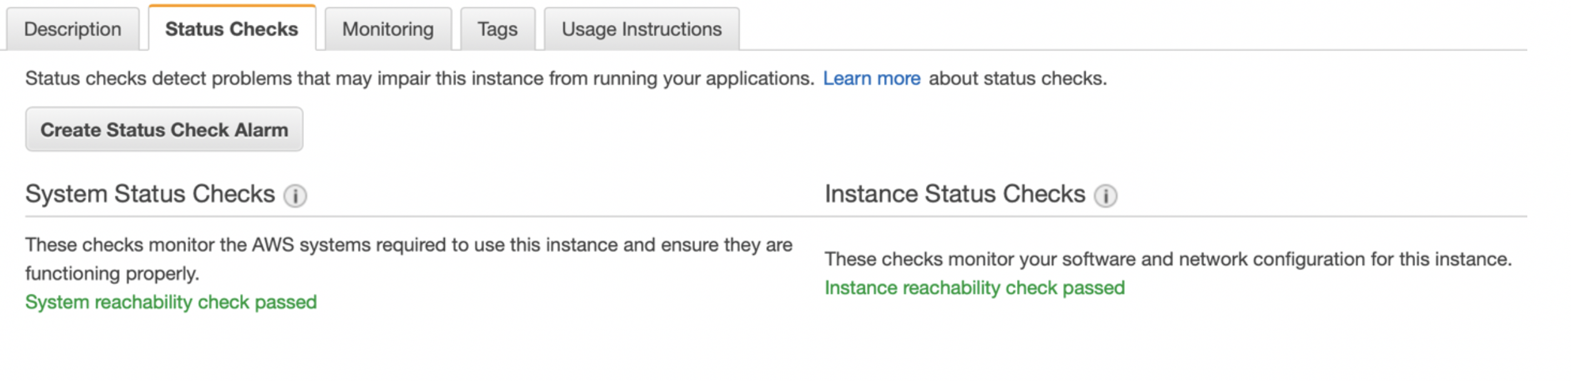Click the software and network configuration description

tap(1167, 260)
